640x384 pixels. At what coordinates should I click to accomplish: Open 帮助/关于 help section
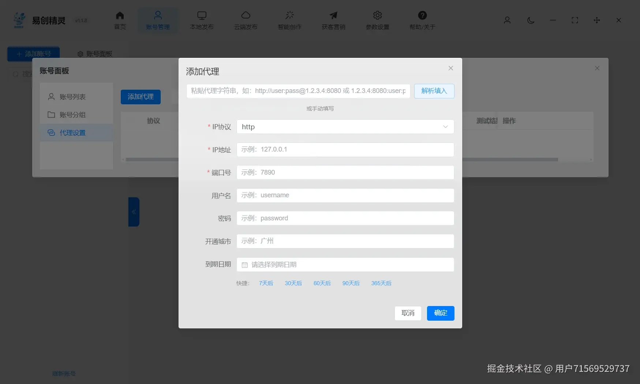pyautogui.click(x=422, y=20)
